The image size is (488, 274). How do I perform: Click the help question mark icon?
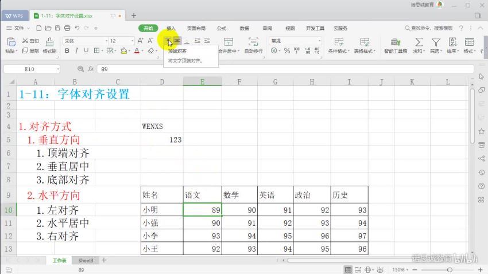coord(461,28)
